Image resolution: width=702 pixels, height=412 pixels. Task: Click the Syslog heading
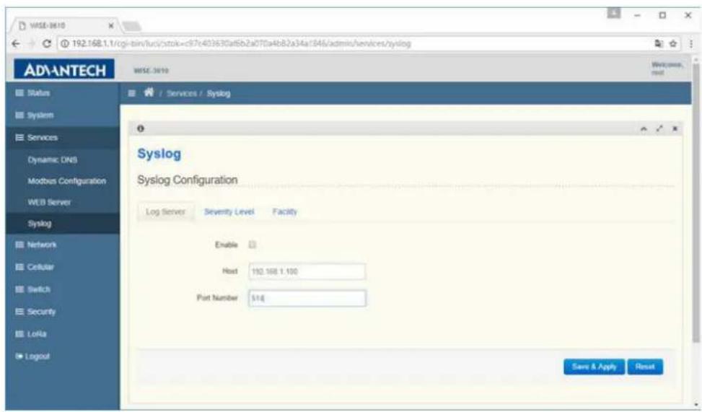(159, 154)
